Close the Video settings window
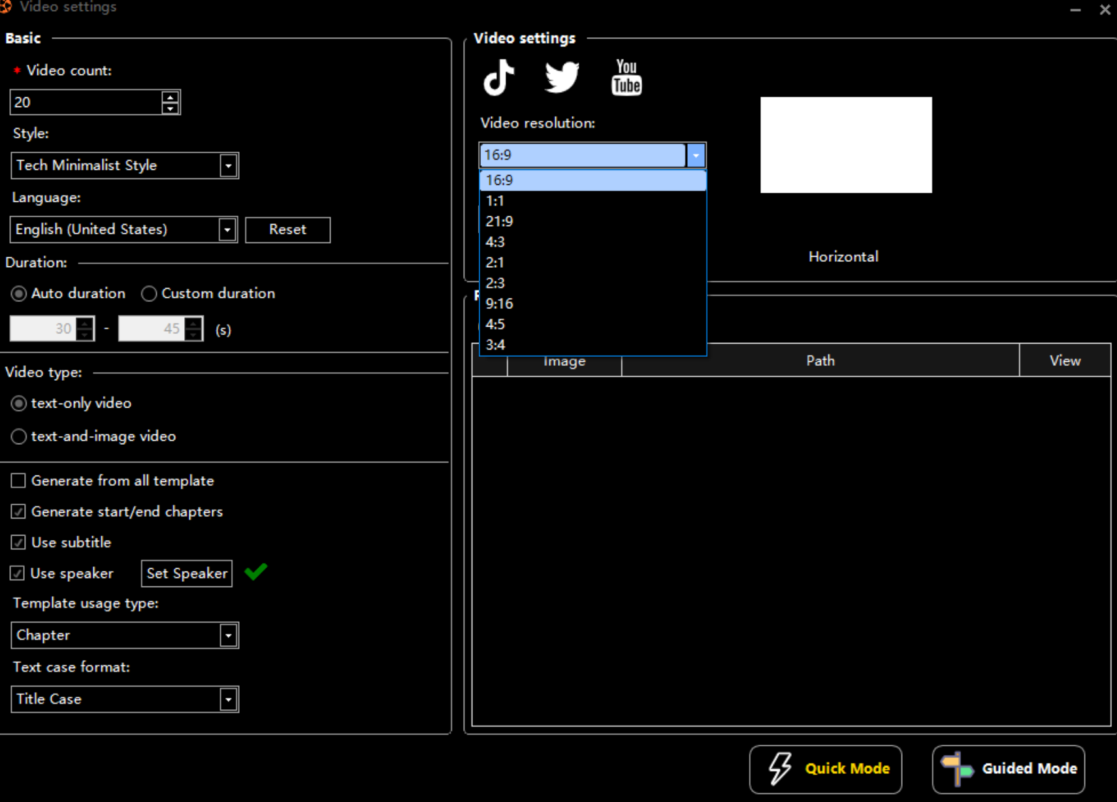Screen dimensions: 1117x802 (1105, 10)
